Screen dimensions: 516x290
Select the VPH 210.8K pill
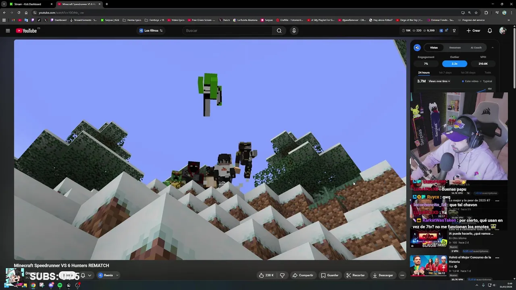coord(483,64)
